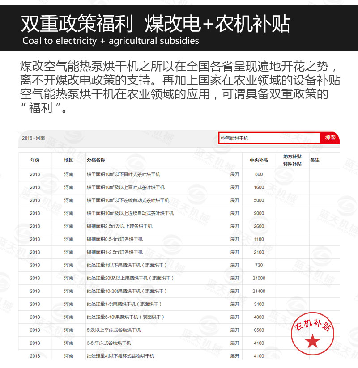Expand the 批处理量10-20t果蔬烘干机 row
The image size is (358, 368).
click(x=235, y=291)
